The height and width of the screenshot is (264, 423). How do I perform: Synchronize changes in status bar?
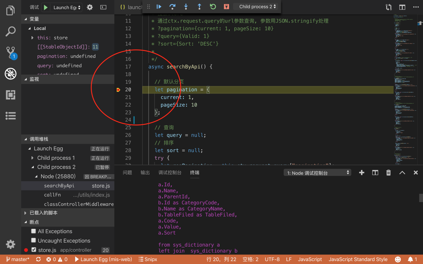38,259
